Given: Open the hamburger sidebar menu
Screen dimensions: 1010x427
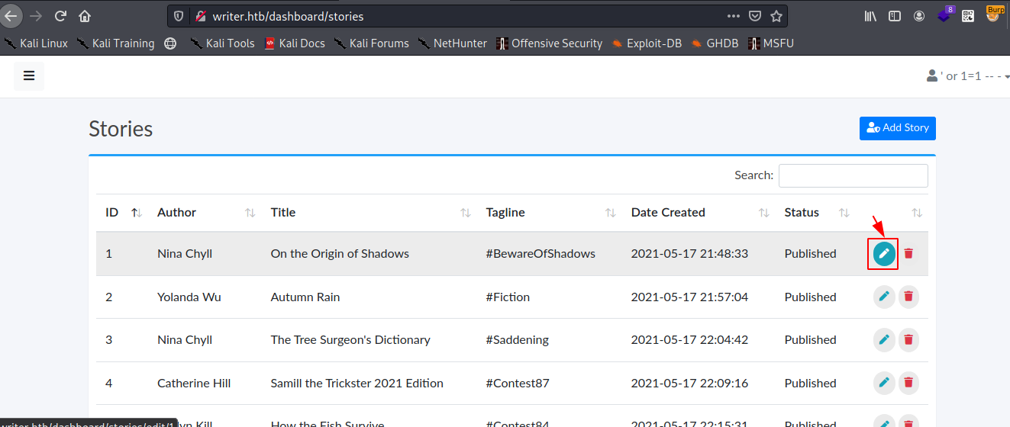Looking at the screenshot, I should [29, 76].
